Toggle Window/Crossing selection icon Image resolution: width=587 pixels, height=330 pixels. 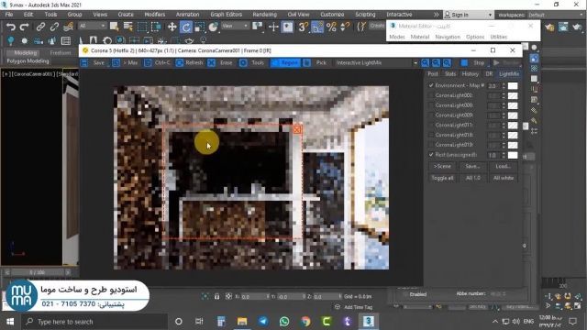click(156, 27)
